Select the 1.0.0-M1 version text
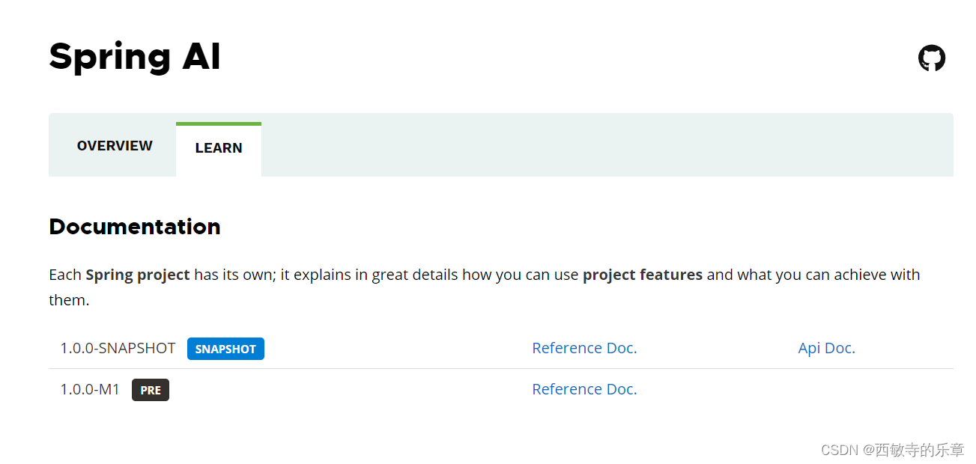Screen dimensions: 976x464 tap(90, 389)
